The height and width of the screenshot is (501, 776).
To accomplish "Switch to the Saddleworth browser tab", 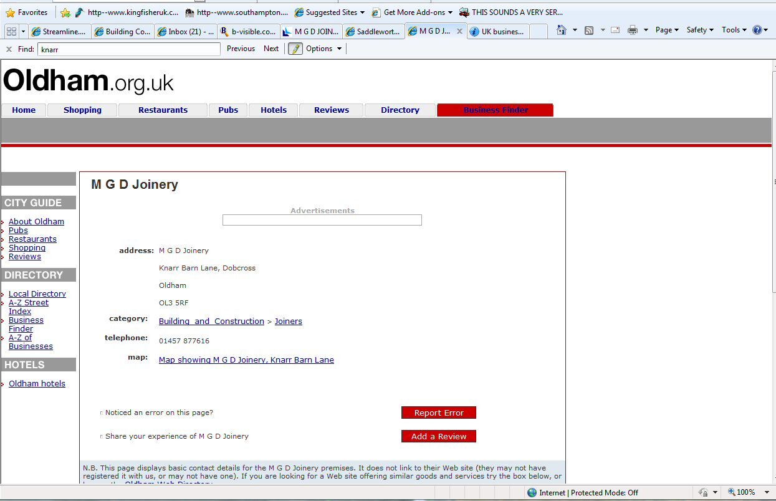I will point(373,32).
